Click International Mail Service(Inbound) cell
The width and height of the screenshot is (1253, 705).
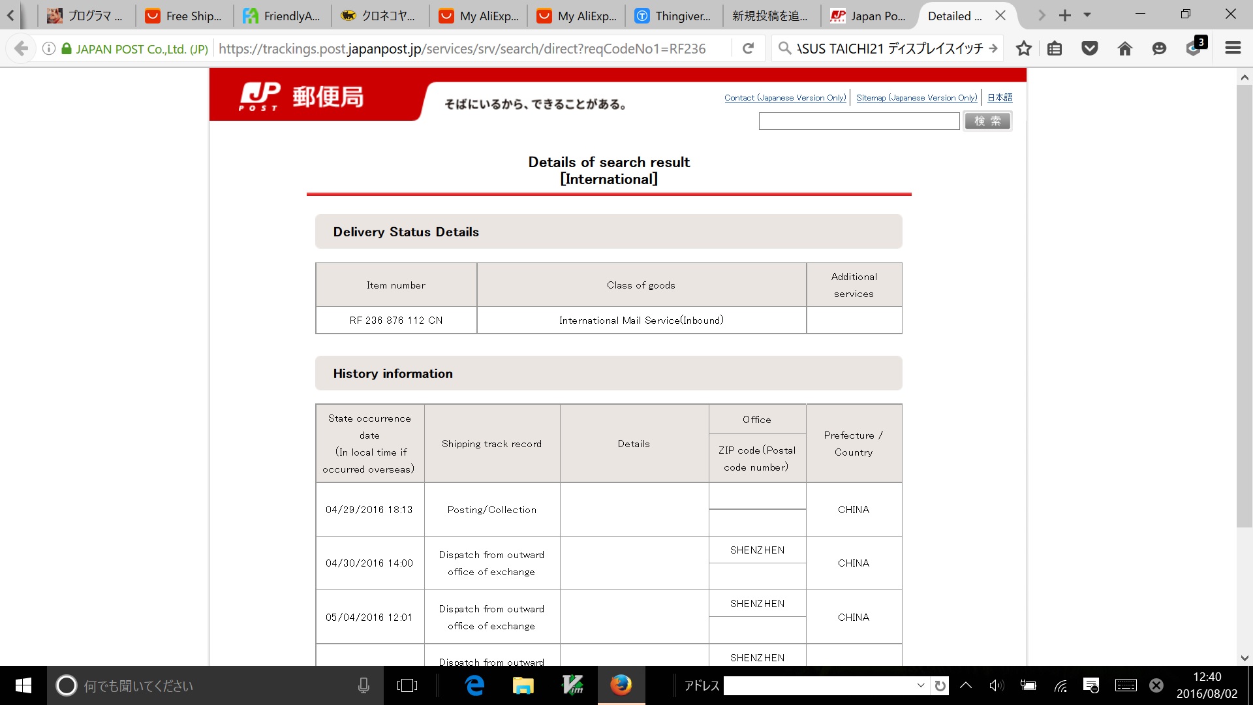point(642,321)
